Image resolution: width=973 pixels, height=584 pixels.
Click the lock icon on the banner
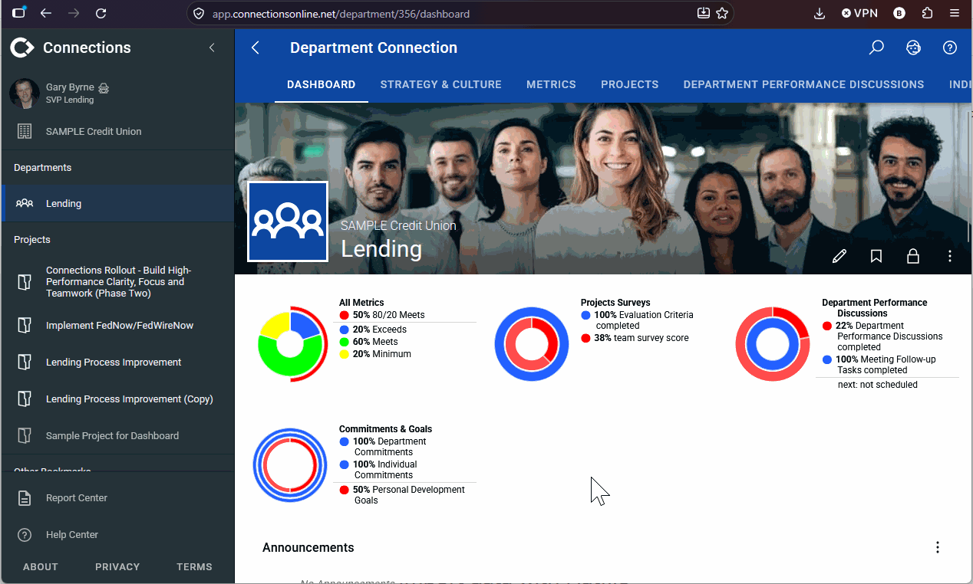tap(913, 256)
